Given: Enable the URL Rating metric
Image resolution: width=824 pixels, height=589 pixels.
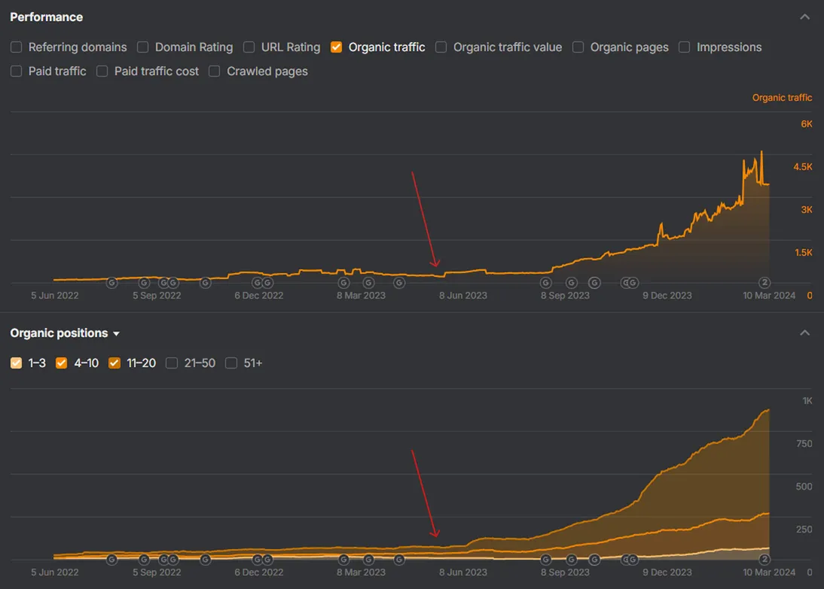Looking at the screenshot, I should tap(249, 47).
